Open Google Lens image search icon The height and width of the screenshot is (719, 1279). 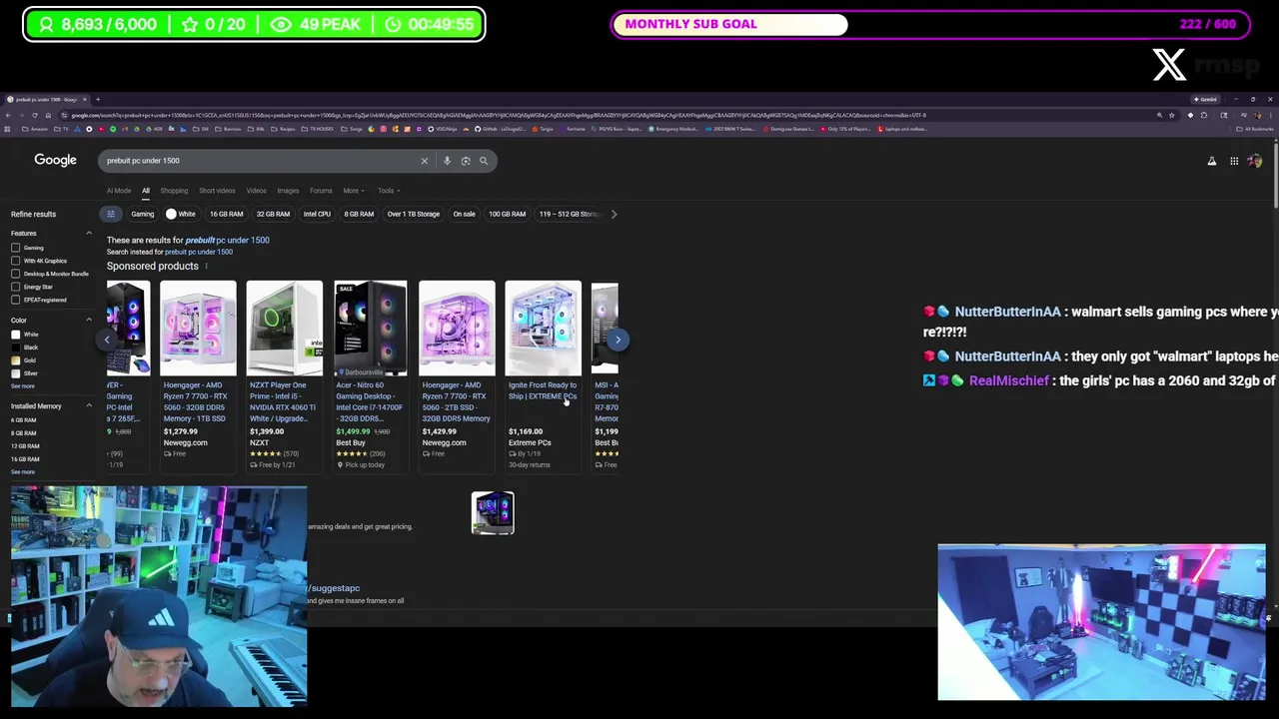(x=466, y=161)
